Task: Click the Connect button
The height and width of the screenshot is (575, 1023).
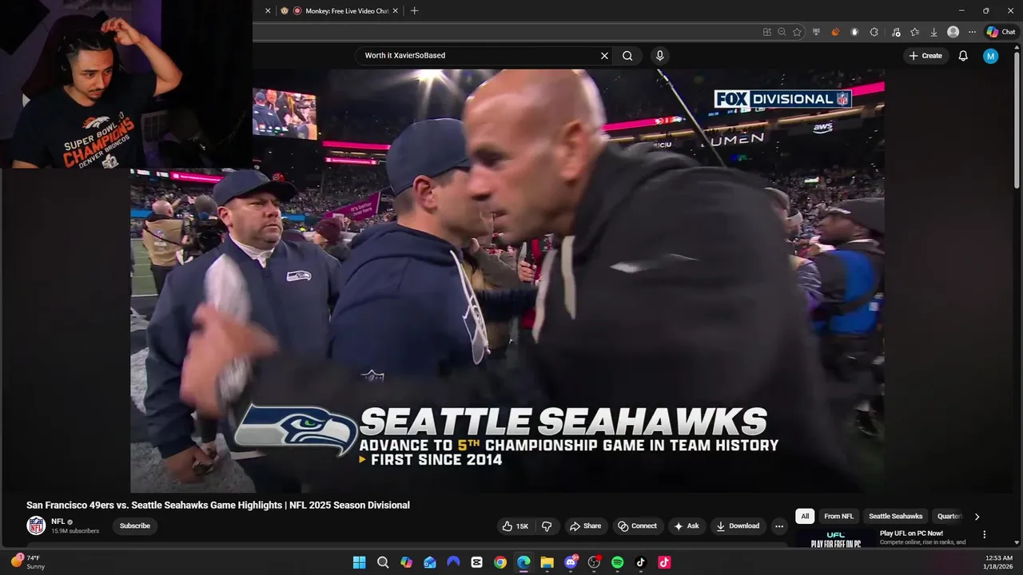Action: click(x=637, y=526)
